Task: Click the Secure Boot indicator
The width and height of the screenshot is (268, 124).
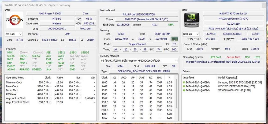Action: point(233,57)
